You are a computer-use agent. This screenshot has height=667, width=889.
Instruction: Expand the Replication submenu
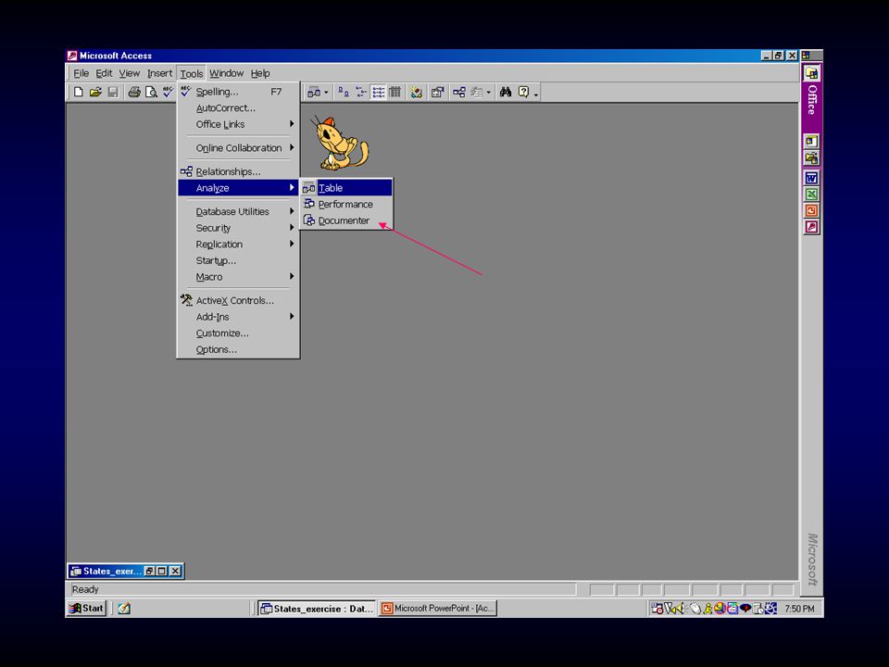click(238, 245)
